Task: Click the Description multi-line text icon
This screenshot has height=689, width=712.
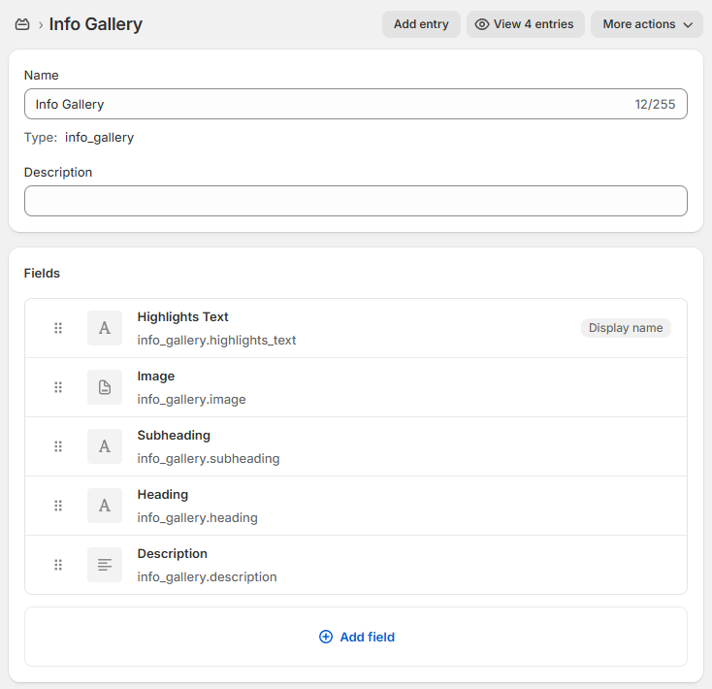Action: point(105,565)
